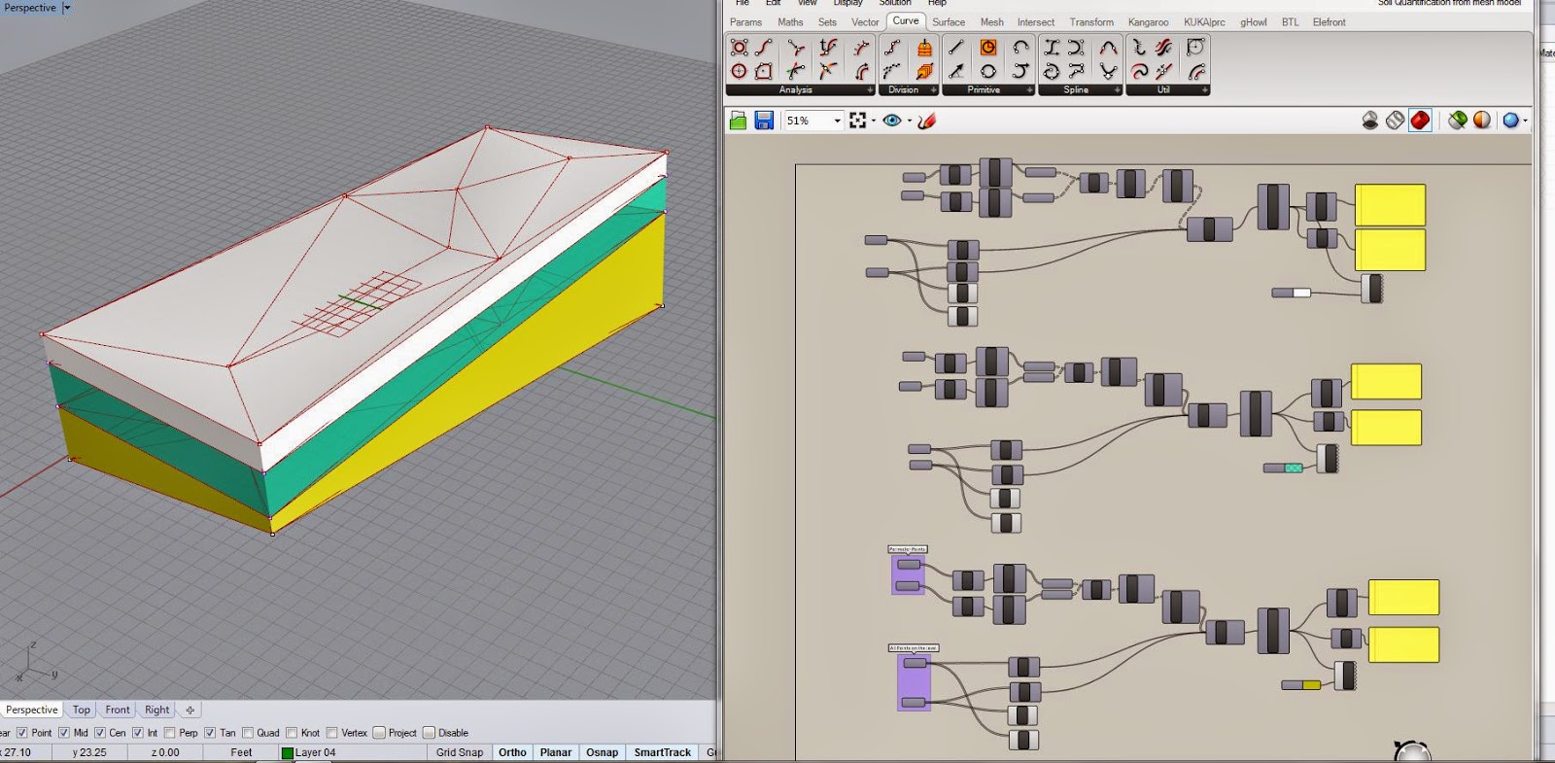
Task: Switch to the Params component tab
Action: (745, 22)
